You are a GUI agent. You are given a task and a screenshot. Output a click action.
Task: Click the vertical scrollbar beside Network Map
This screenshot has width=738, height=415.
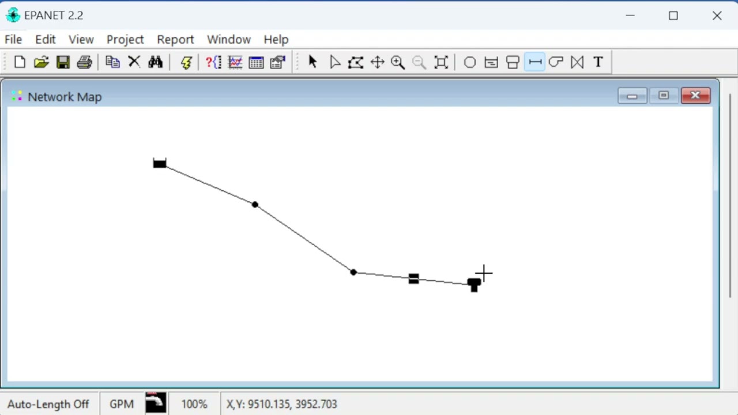pos(731,196)
